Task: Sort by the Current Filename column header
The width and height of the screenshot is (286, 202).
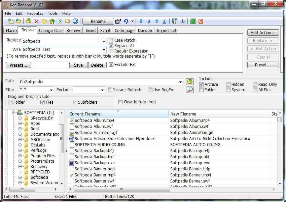Action: tap(118, 114)
